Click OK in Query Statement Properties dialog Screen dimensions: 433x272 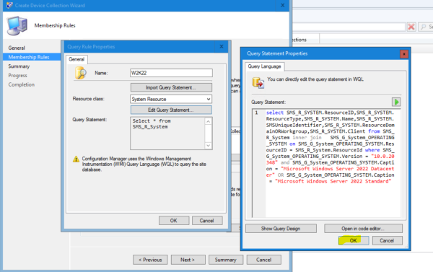point(354,240)
